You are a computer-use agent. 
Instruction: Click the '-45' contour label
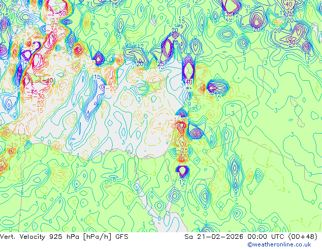[x=32, y=91]
